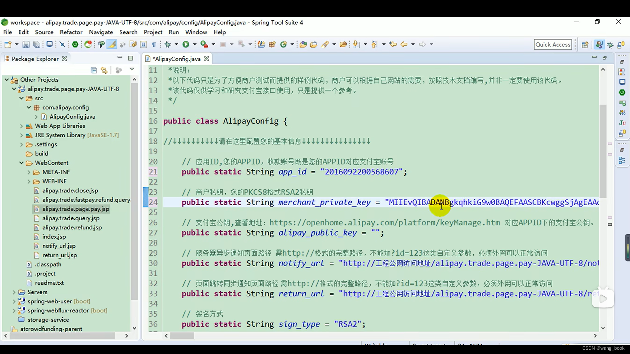Save the current file with the Save icon
This screenshot has height=354, width=630.
(26, 44)
